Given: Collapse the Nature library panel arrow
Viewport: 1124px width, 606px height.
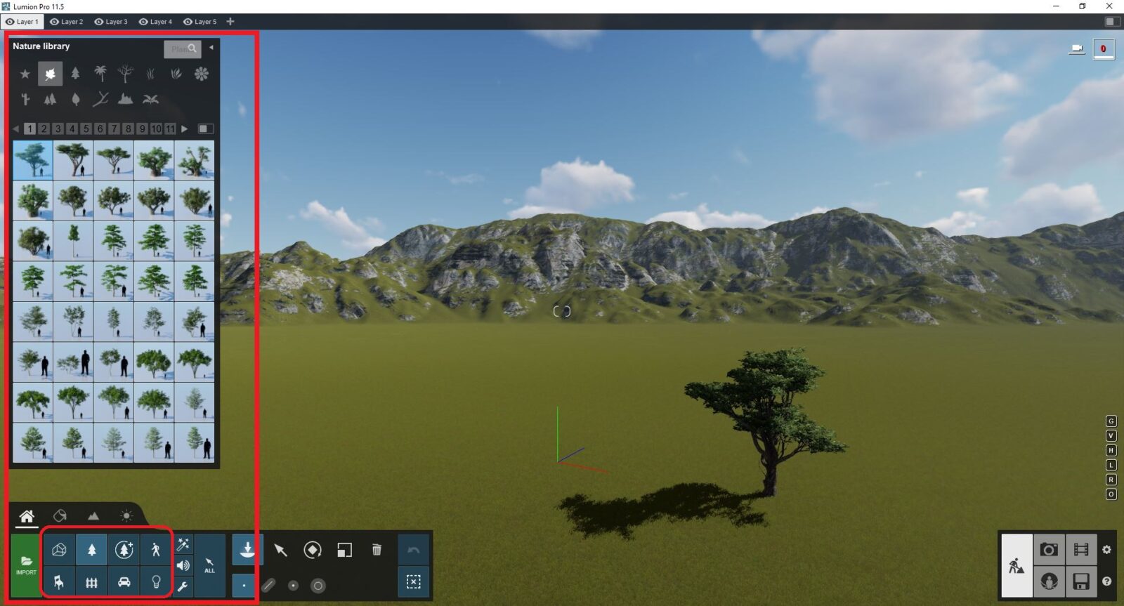Looking at the screenshot, I should click(x=211, y=48).
